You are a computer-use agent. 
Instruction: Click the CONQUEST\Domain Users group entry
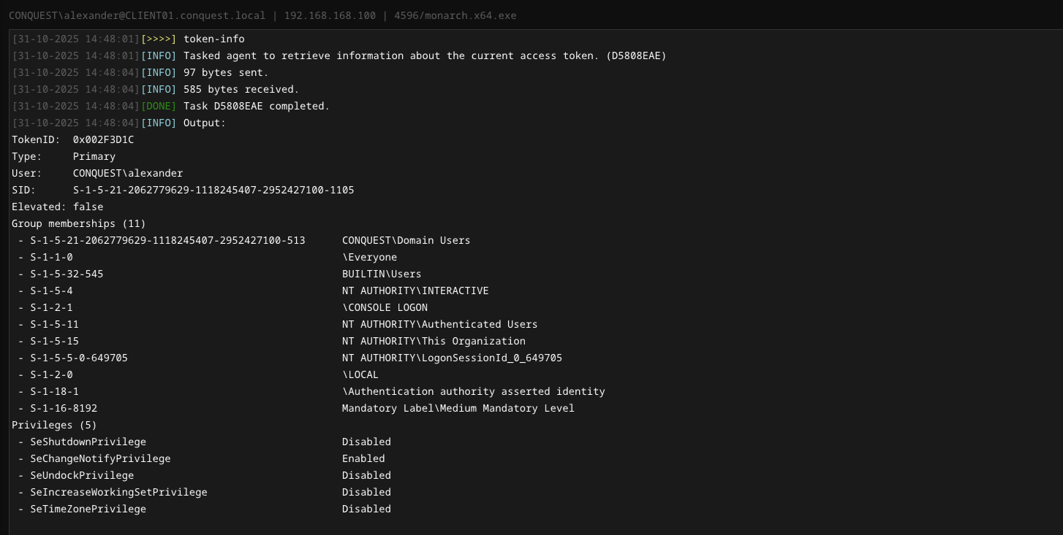coord(406,240)
